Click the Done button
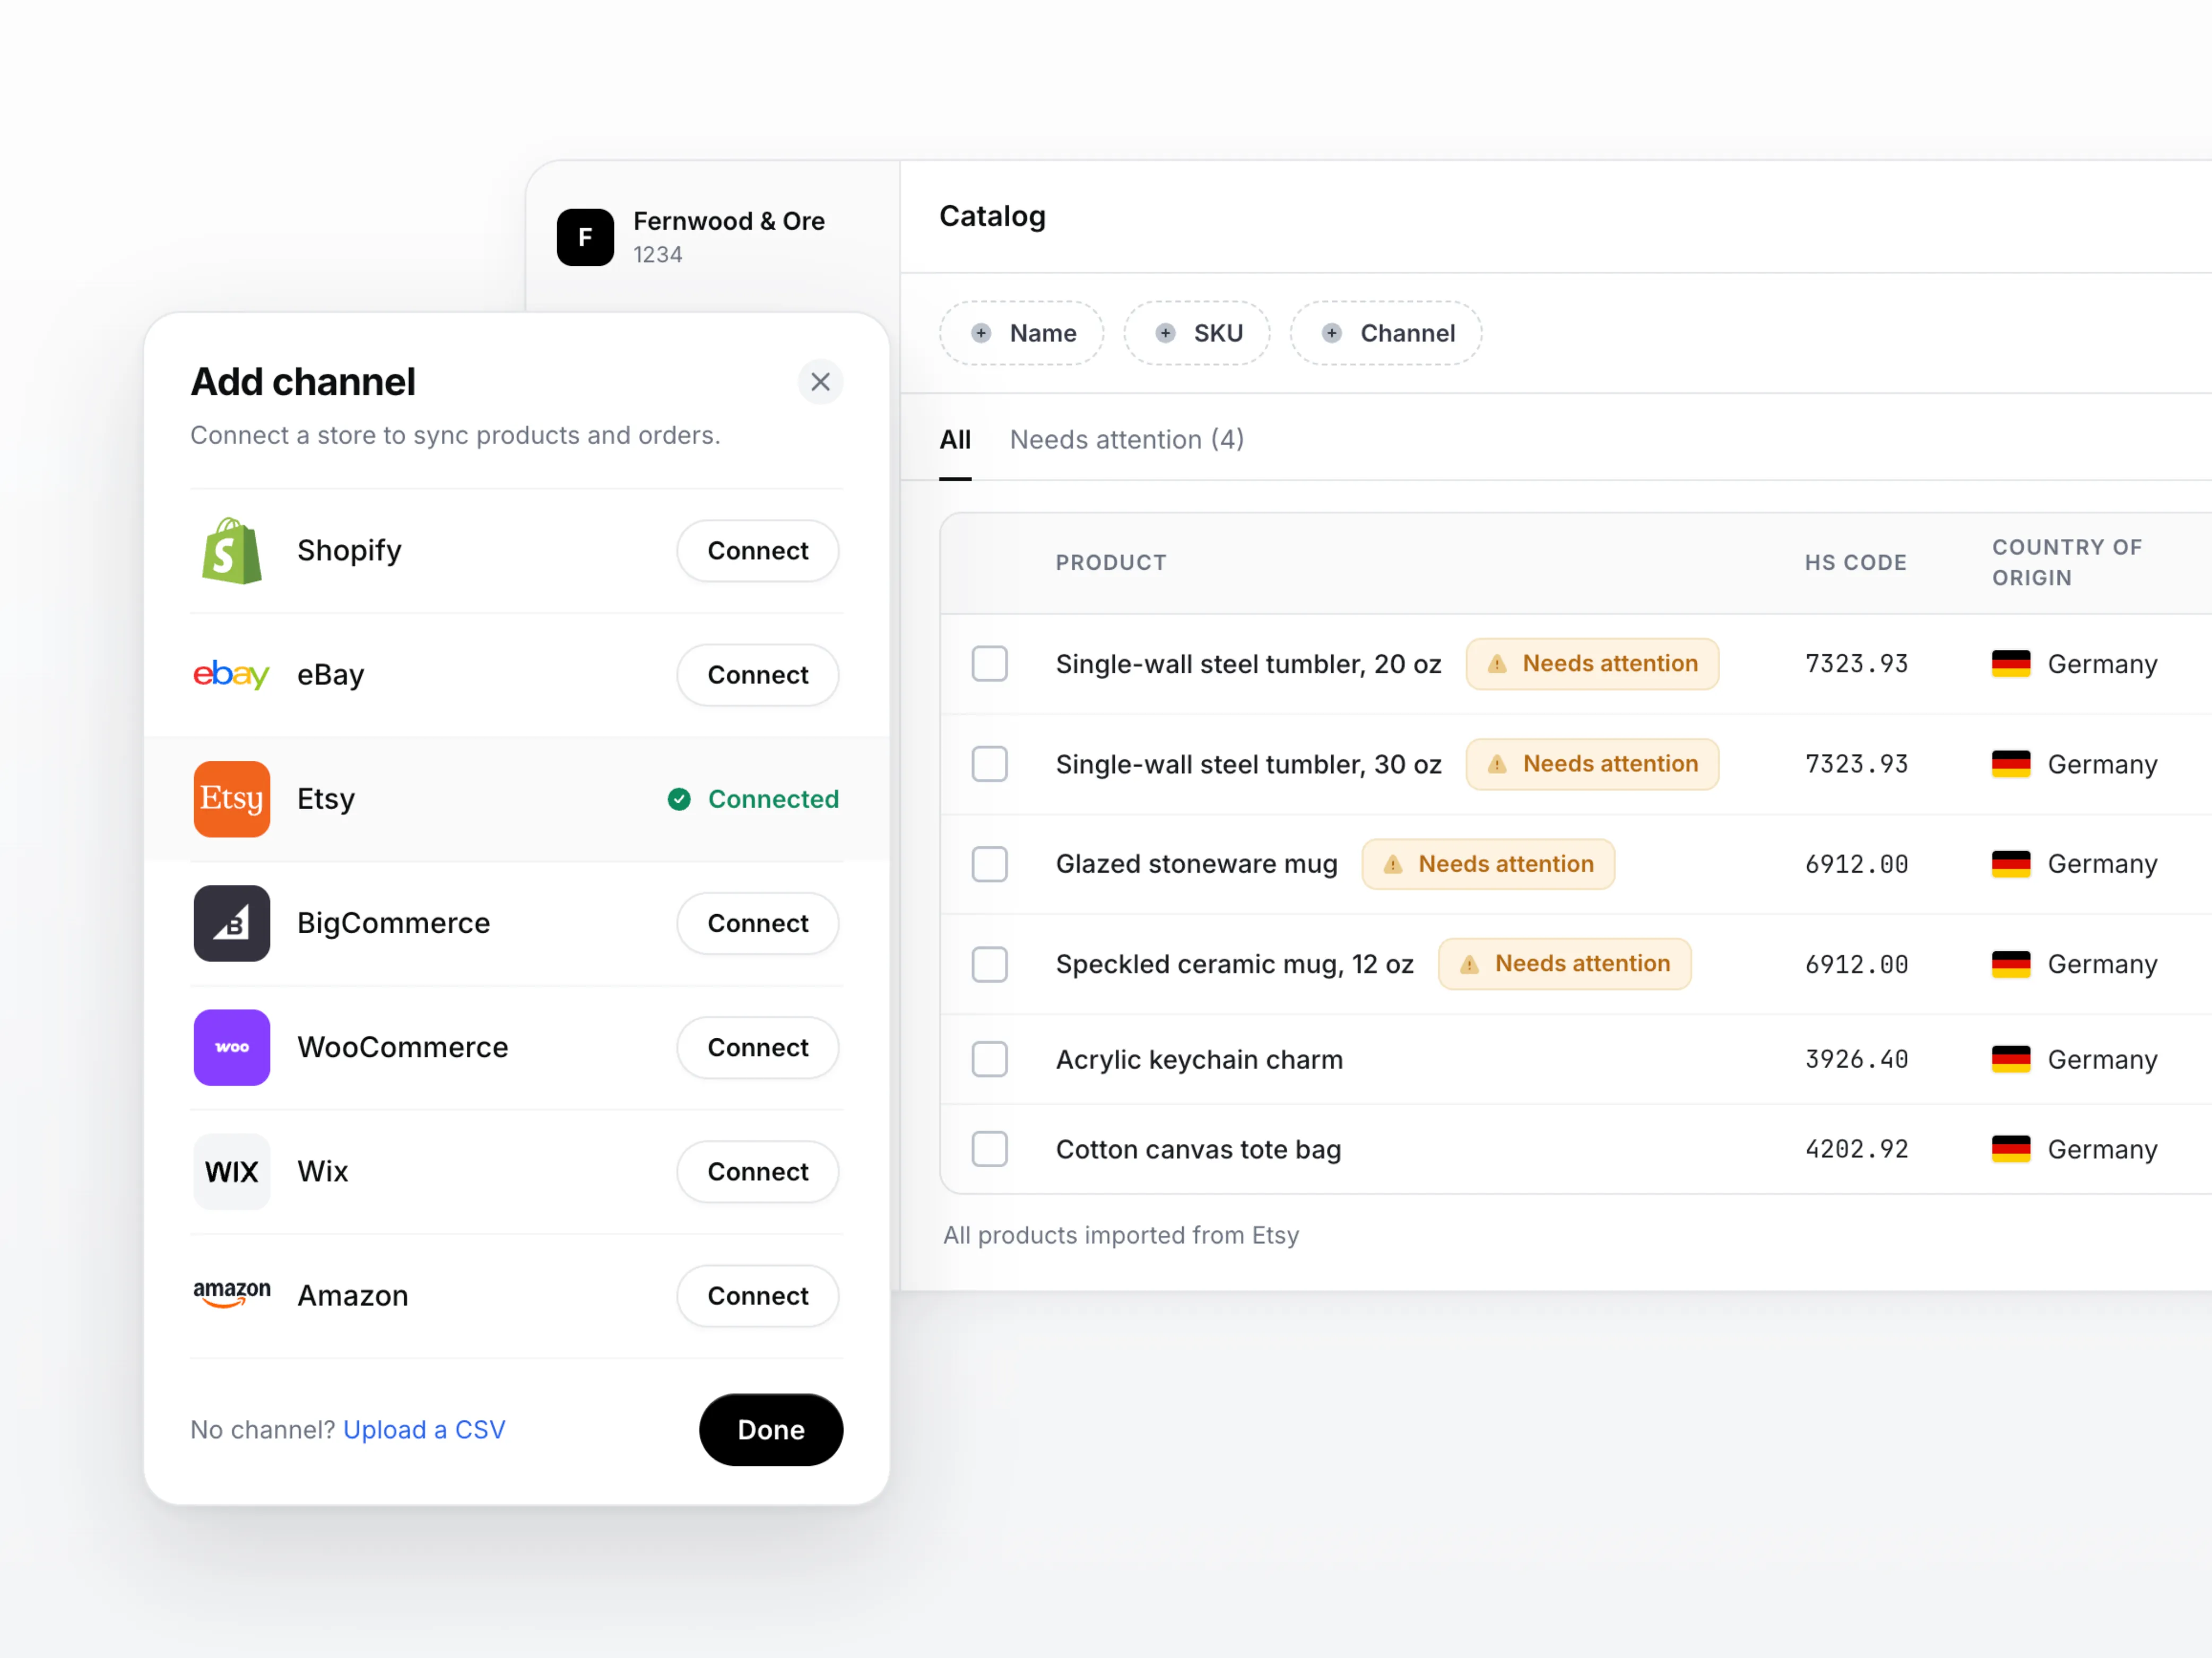Viewport: 2212px width, 1658px height. click(x=771, y=1430)
